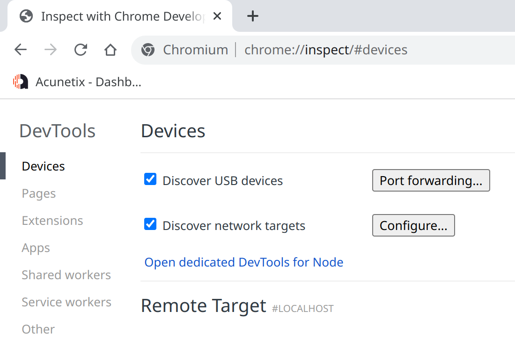This screenshot has height=341, width=515.
Task: Open Port forwarding settings
Action: point(431,180)
